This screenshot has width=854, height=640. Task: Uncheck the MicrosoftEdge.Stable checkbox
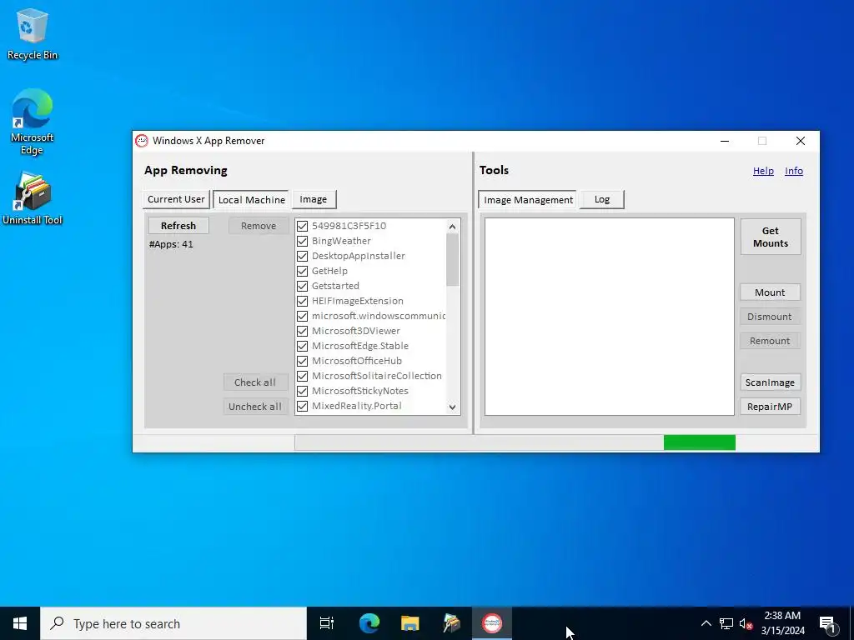tap(302, 346)
